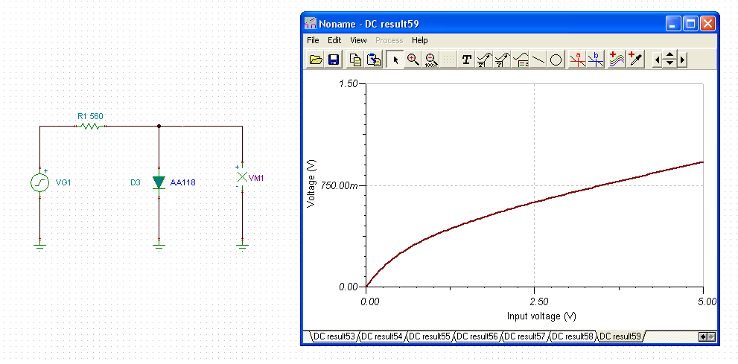Screen dimensions: 738x364
Task: Open the View menu
Action: coord(359,40)
